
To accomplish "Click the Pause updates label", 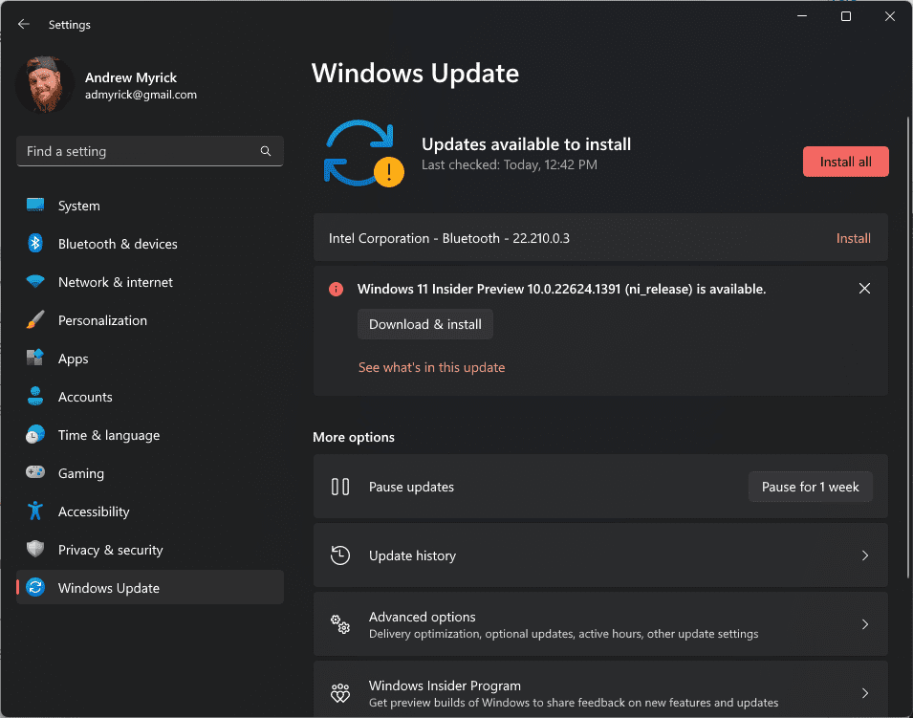I will click(x=411, y=487).
